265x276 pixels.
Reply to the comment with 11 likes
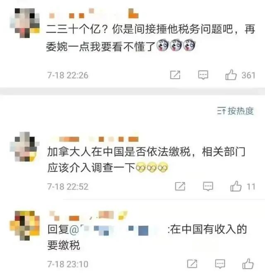point(208,186)
